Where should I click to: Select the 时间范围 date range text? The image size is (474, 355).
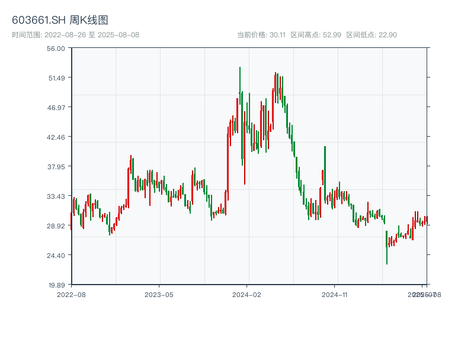pos(75,35)
